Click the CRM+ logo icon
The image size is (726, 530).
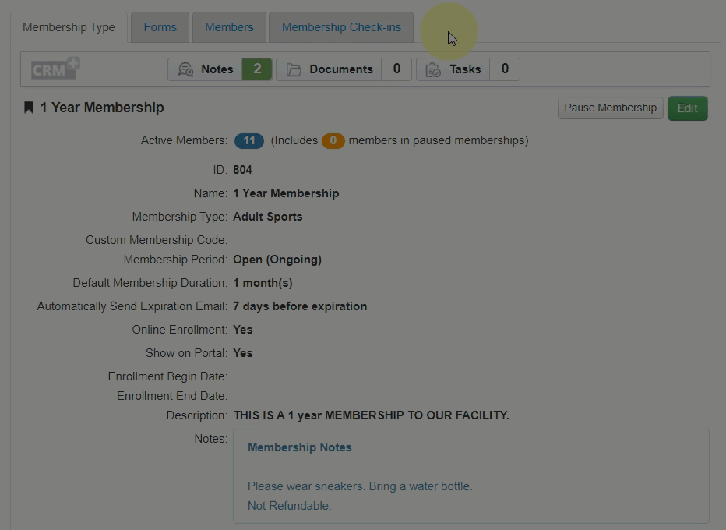coord(55,69)
